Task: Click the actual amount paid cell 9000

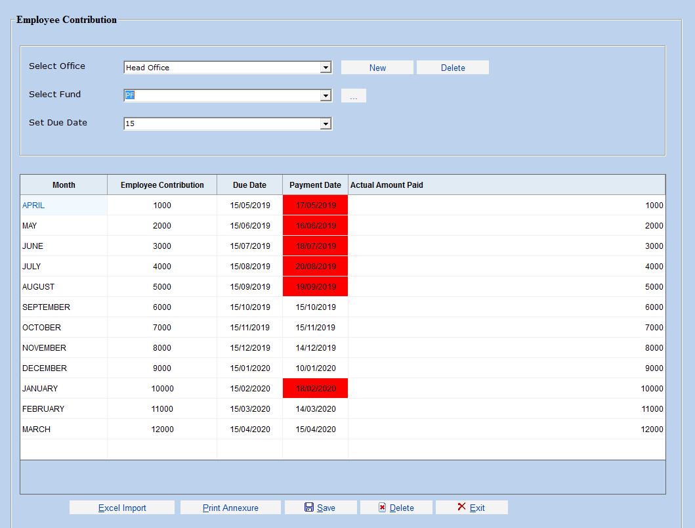Action: [x=507, y=368]
